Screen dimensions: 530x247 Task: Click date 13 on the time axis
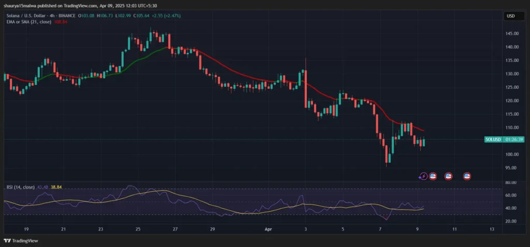pos(492,228)
